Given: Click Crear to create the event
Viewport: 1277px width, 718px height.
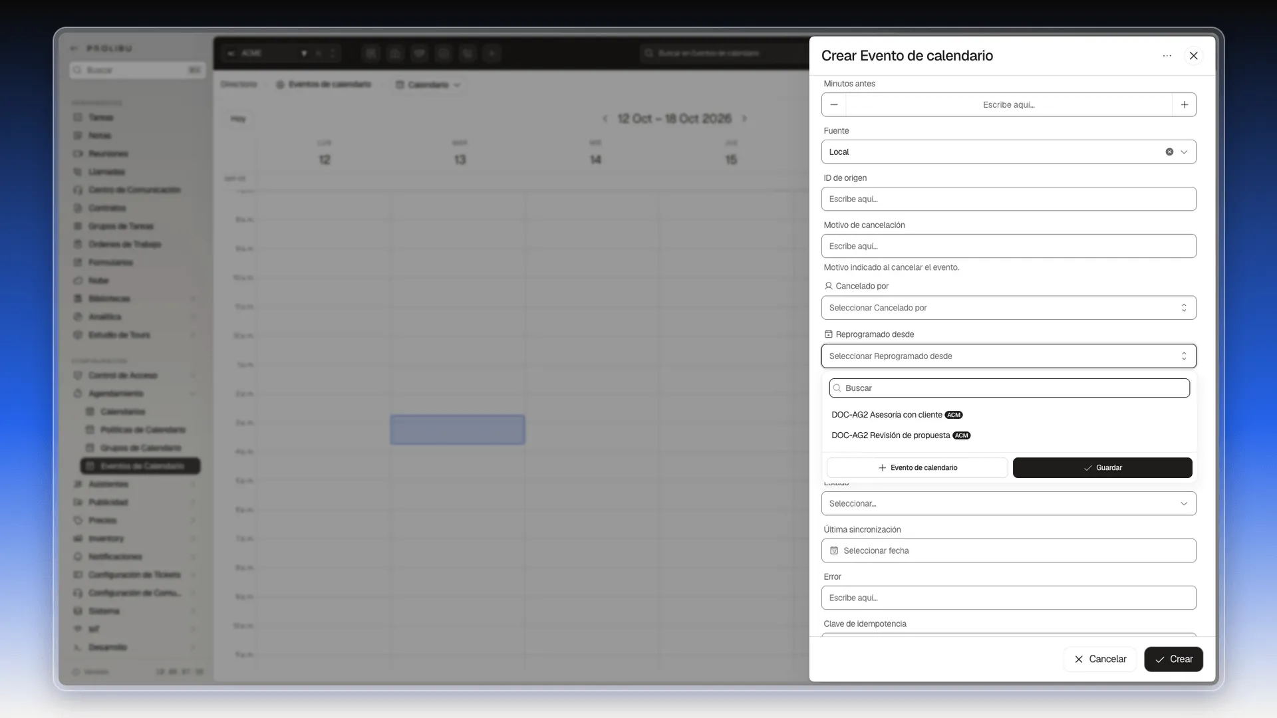Looking at the screenshot, I should pos(1173,659).
